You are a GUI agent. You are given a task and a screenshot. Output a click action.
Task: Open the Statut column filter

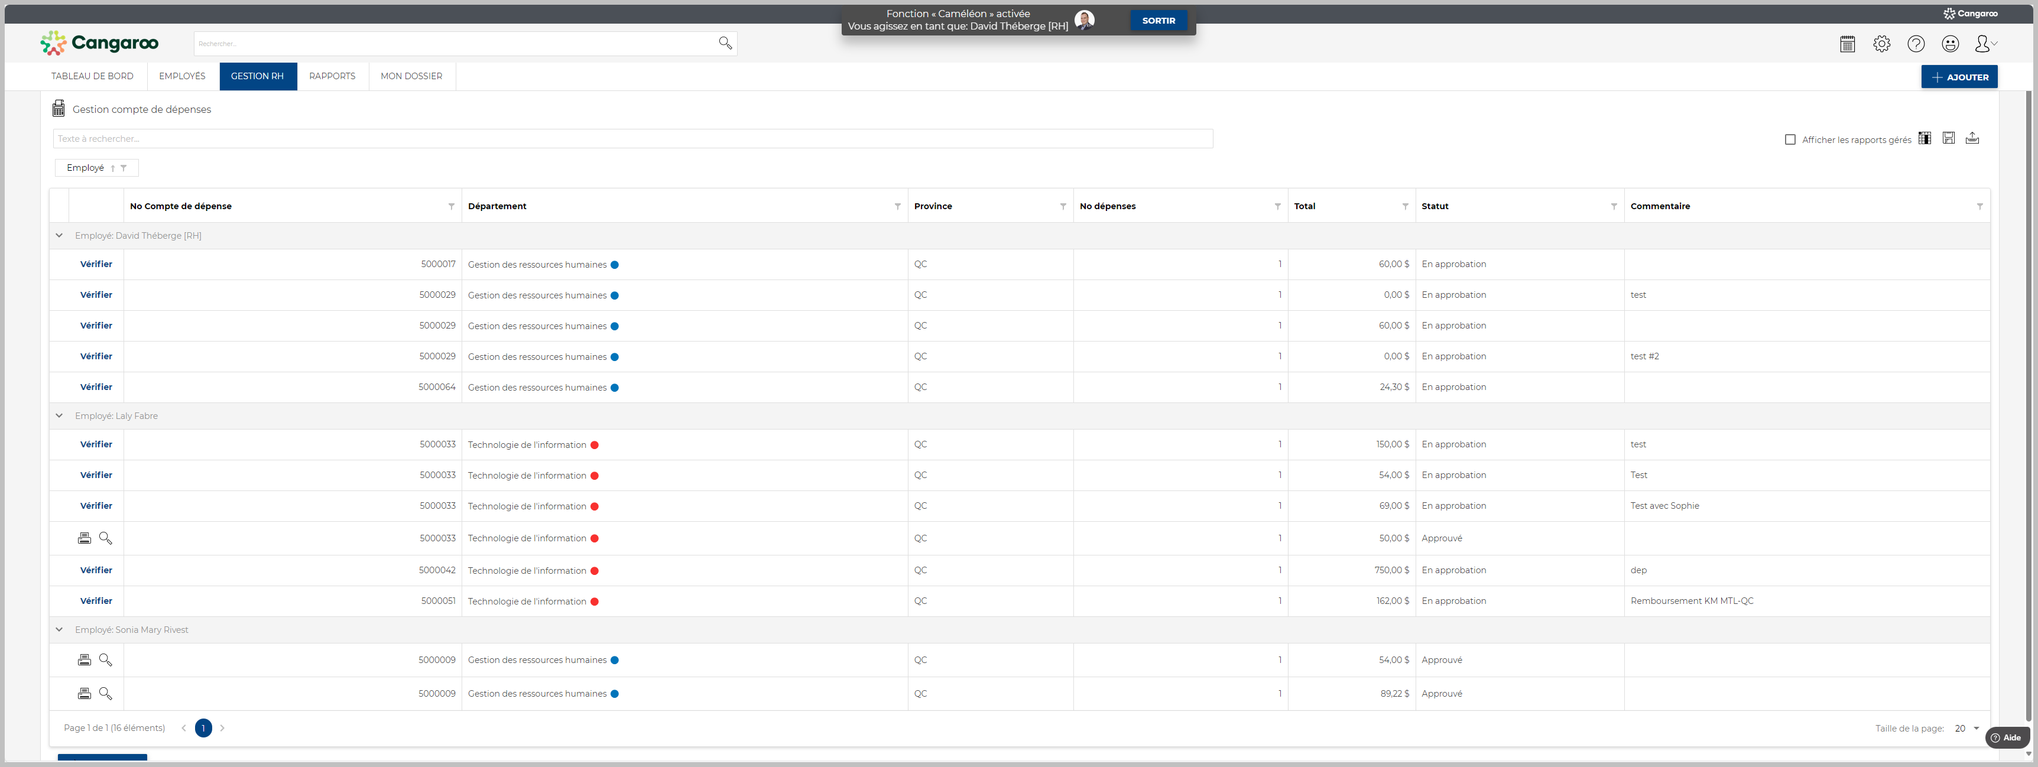pos(1613,206)
